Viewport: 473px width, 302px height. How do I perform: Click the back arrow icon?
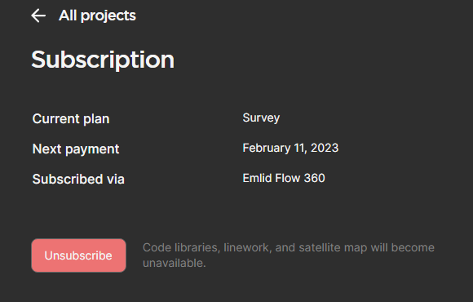coord(38,16)
